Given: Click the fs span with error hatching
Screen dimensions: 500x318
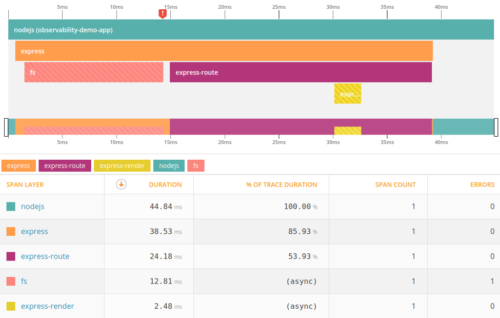Looking at the screenshot, I should [94, 72].
